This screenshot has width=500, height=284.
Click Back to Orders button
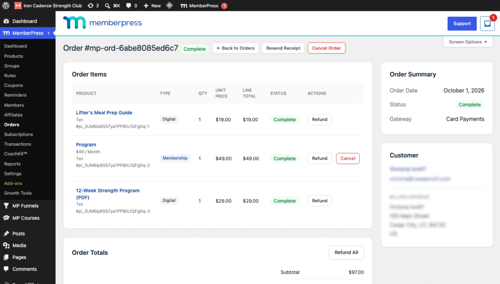pyautogui.click(x=235, y=48)
